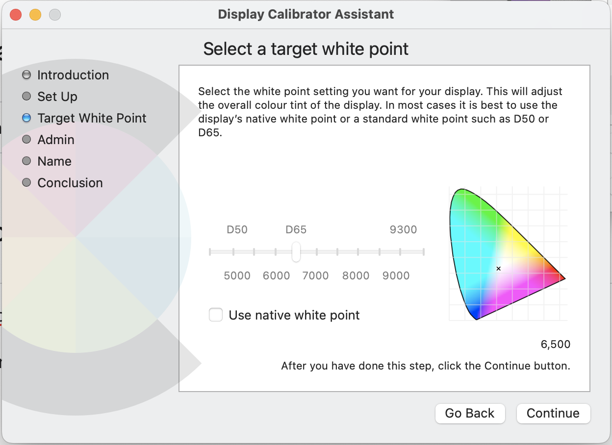
Task: Select the Conclusion step label
Action: pos(70,183)
